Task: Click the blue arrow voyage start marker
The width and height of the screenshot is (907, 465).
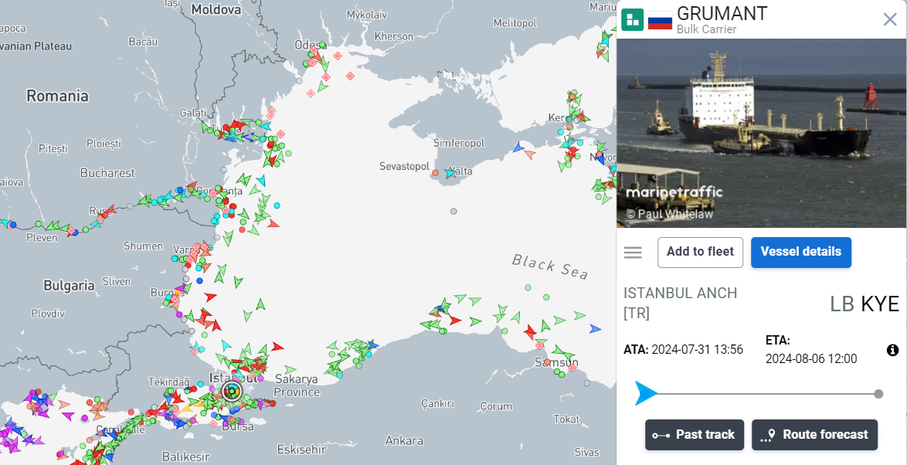Action: click(x=645, y=393)
